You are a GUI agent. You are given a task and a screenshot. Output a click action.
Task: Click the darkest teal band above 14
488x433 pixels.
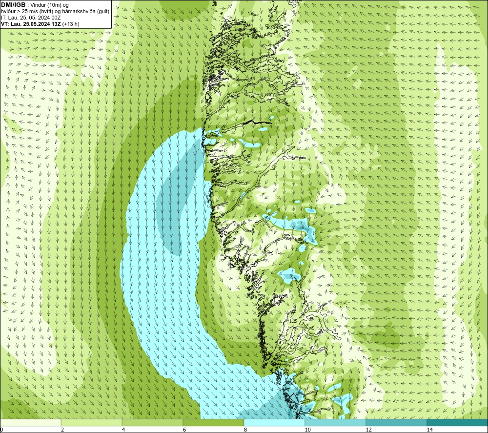(457, 423)
